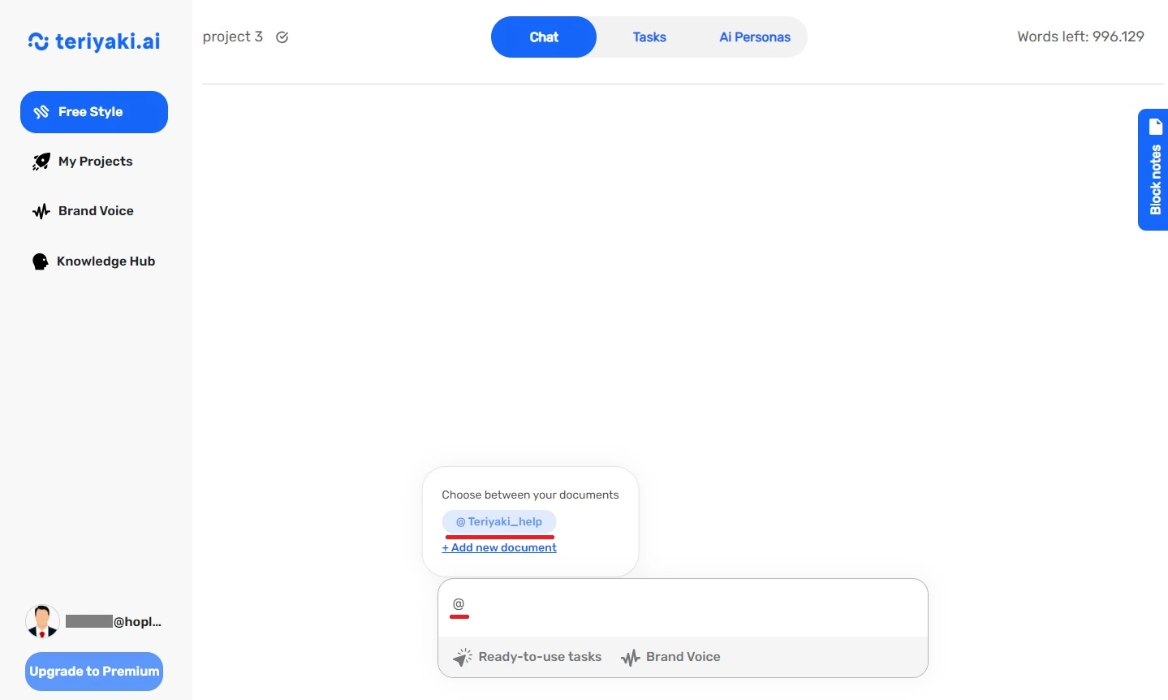Open the My Projects page
Viewport: 1168px width, 700px height.
point(94,162)
